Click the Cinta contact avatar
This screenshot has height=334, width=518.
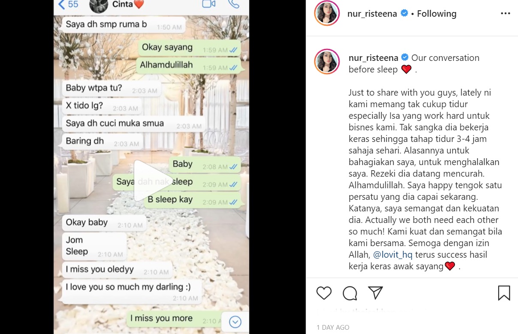99,5
